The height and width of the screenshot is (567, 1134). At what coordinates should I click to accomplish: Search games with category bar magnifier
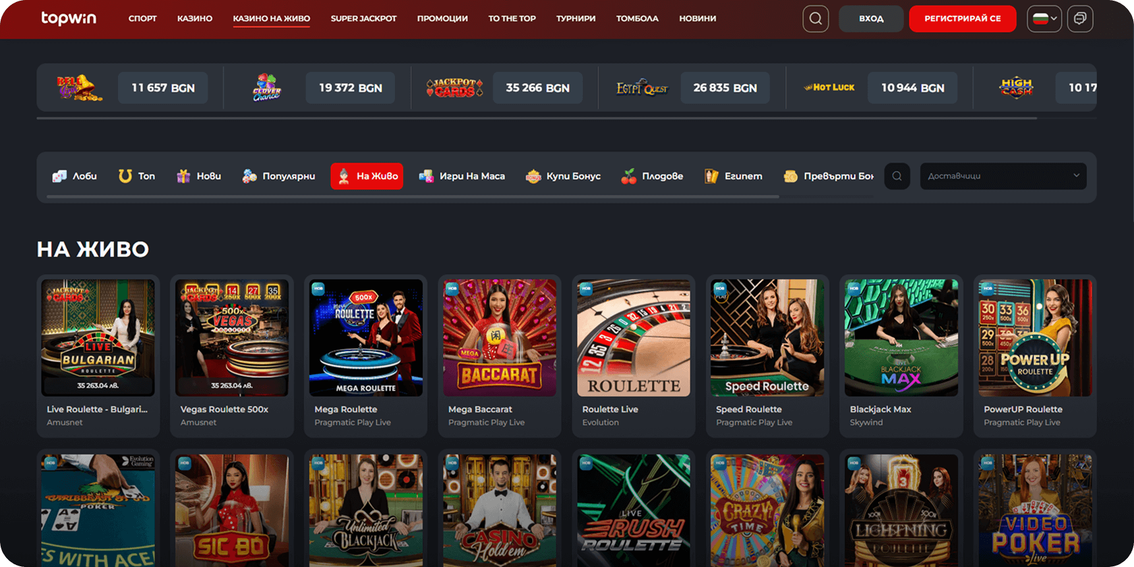(897, 176)
